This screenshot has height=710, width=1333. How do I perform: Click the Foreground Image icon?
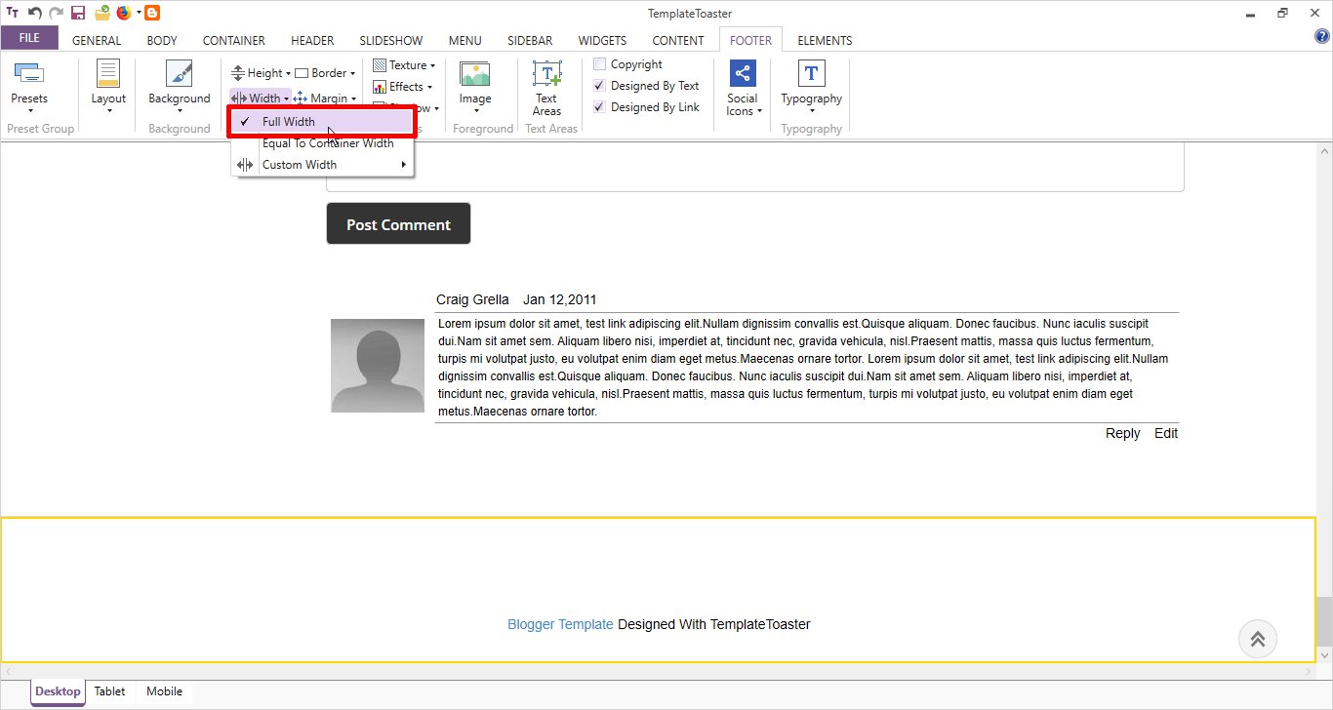(x=475, y=74)
